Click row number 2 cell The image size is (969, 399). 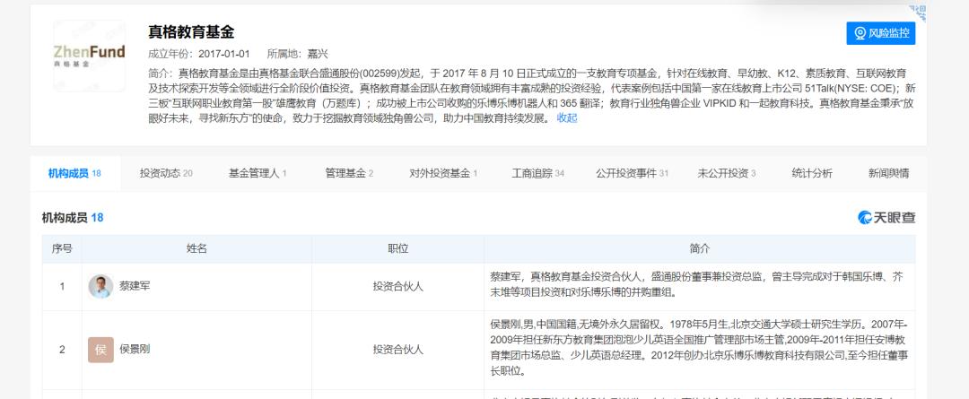pos(62,350)
